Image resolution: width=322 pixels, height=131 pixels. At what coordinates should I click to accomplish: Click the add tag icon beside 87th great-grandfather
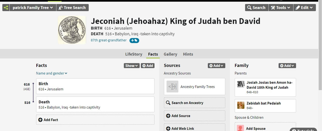(134, 40)
